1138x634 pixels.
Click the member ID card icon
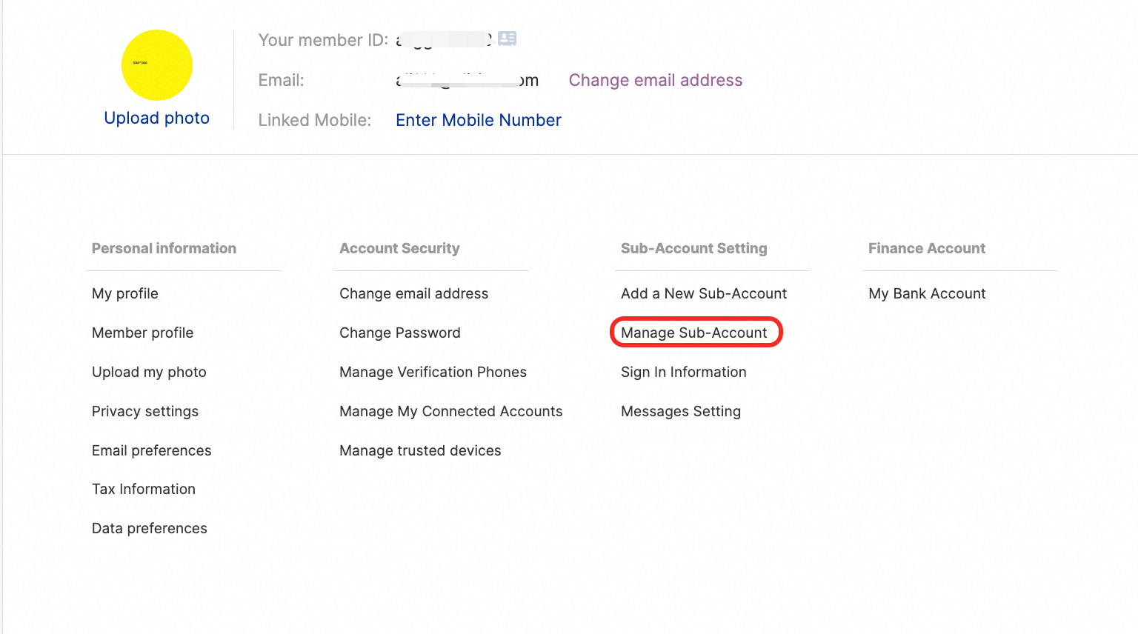(x=507, y=39)
